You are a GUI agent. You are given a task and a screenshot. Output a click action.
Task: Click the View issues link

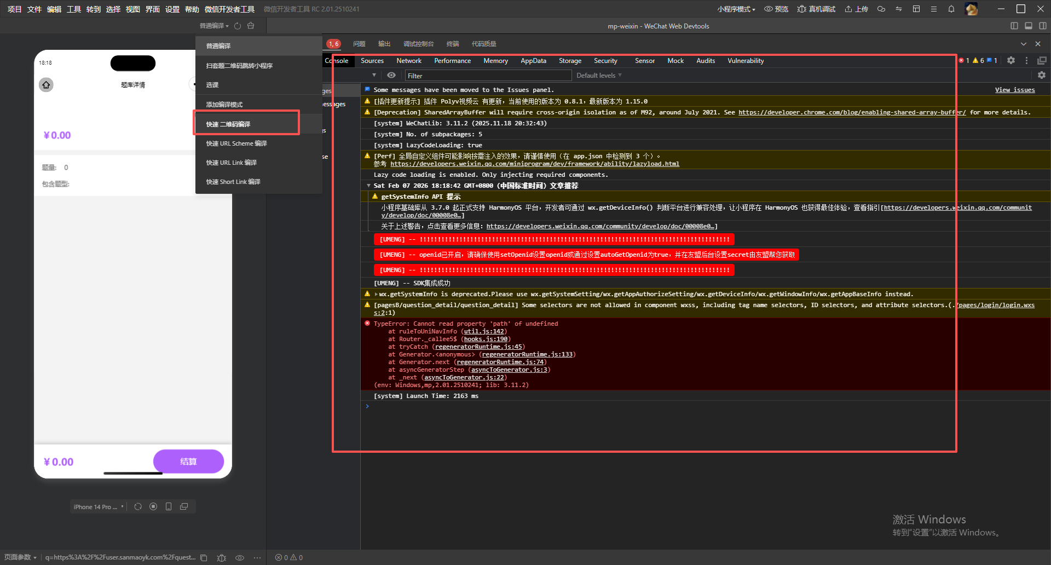click(1015, 90)
